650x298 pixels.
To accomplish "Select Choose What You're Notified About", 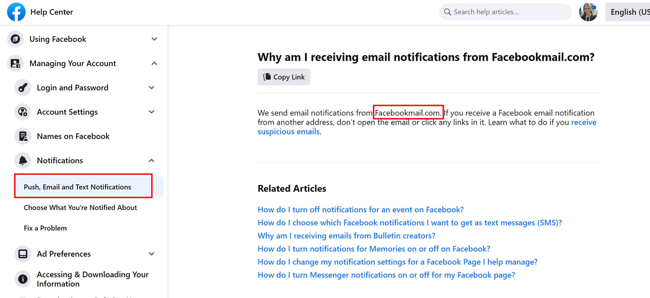I will tap(80, 208).
